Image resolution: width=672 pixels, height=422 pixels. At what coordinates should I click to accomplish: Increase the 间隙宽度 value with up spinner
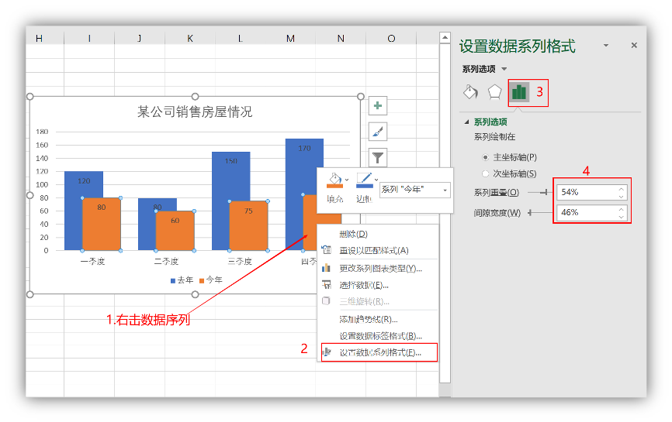(622, 208)
